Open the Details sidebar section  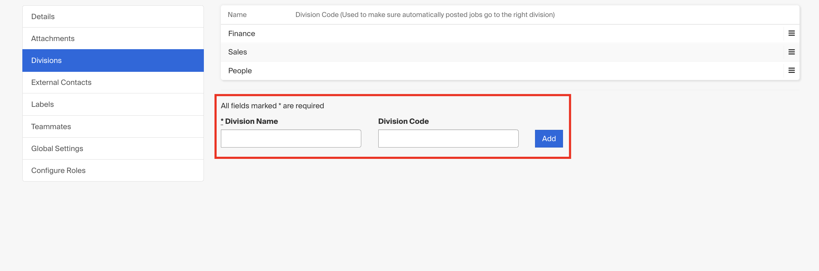(x=113, y=17)
